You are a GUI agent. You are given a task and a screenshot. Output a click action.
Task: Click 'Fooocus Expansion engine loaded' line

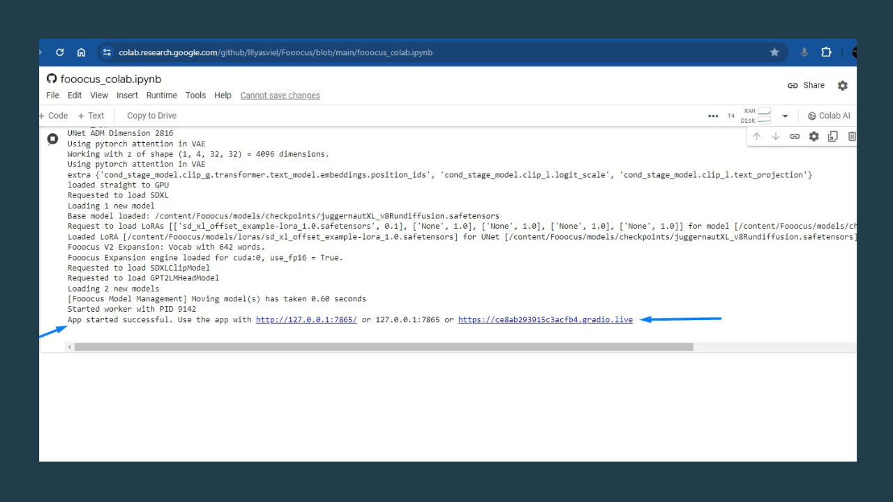click(205, 257)
